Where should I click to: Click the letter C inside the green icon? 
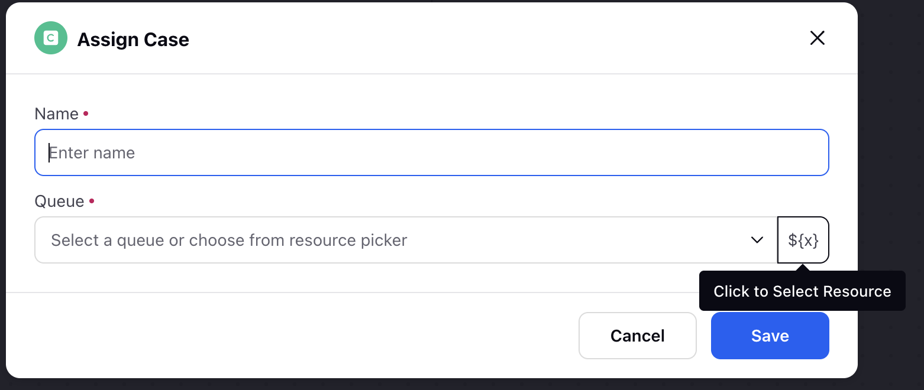(x=51, y=38)
